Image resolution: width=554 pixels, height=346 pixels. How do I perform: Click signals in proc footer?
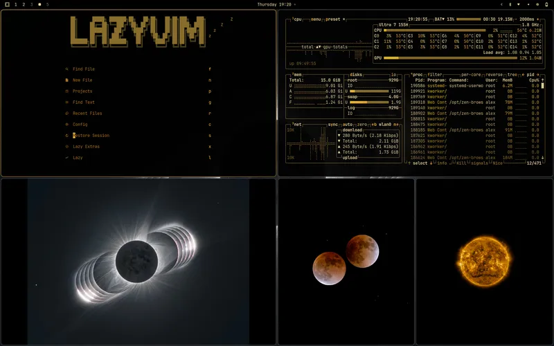pos(479,163)
